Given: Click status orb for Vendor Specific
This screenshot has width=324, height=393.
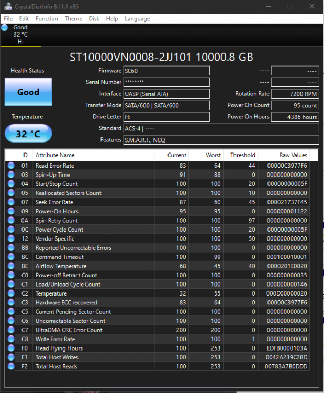Looking at the screenshot, I should (x=11, y=238).
